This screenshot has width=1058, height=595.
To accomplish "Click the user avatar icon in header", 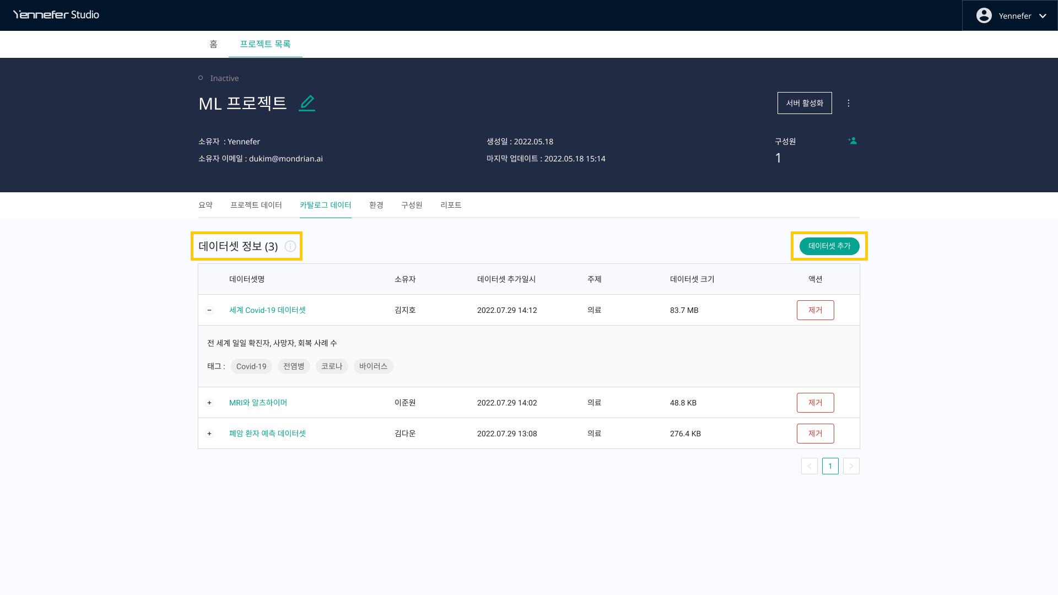I will pyautogui.click(x=984, y=15).
